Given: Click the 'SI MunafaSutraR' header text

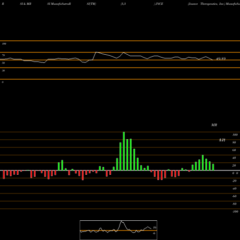Looking at the screenshot, I should coord(59,4).
